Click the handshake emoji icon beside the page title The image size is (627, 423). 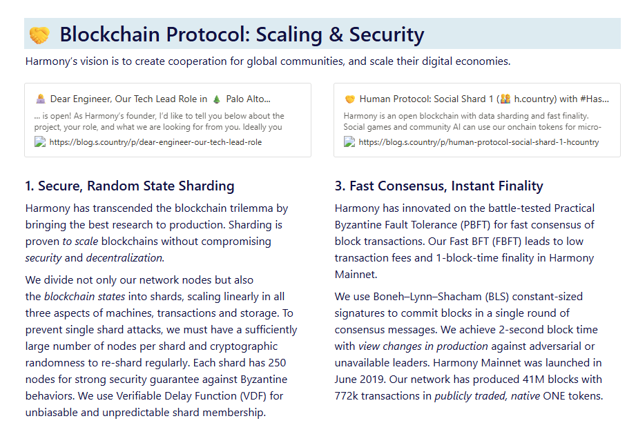[x=39, y=35]
